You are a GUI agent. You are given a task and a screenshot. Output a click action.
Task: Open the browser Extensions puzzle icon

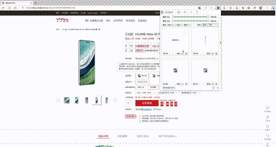224,8
